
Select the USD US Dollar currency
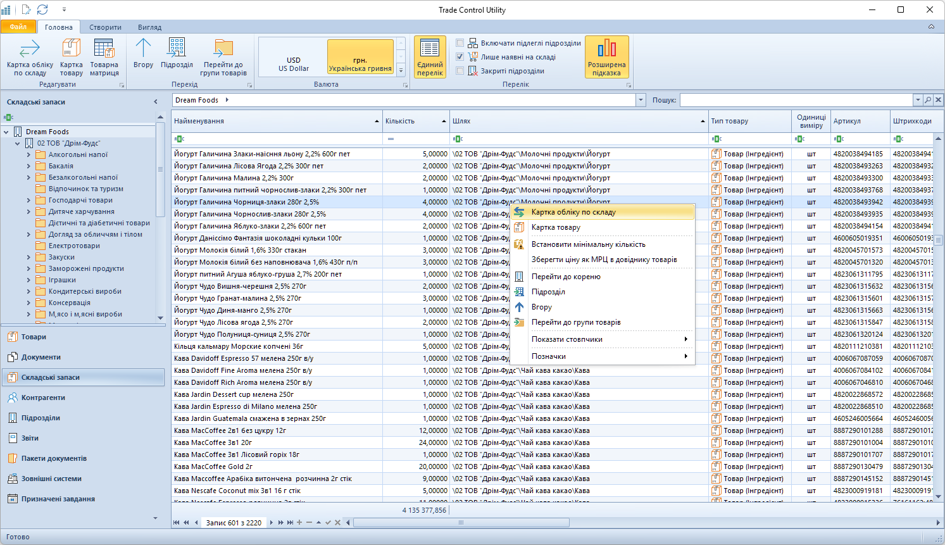click(293, 64)
